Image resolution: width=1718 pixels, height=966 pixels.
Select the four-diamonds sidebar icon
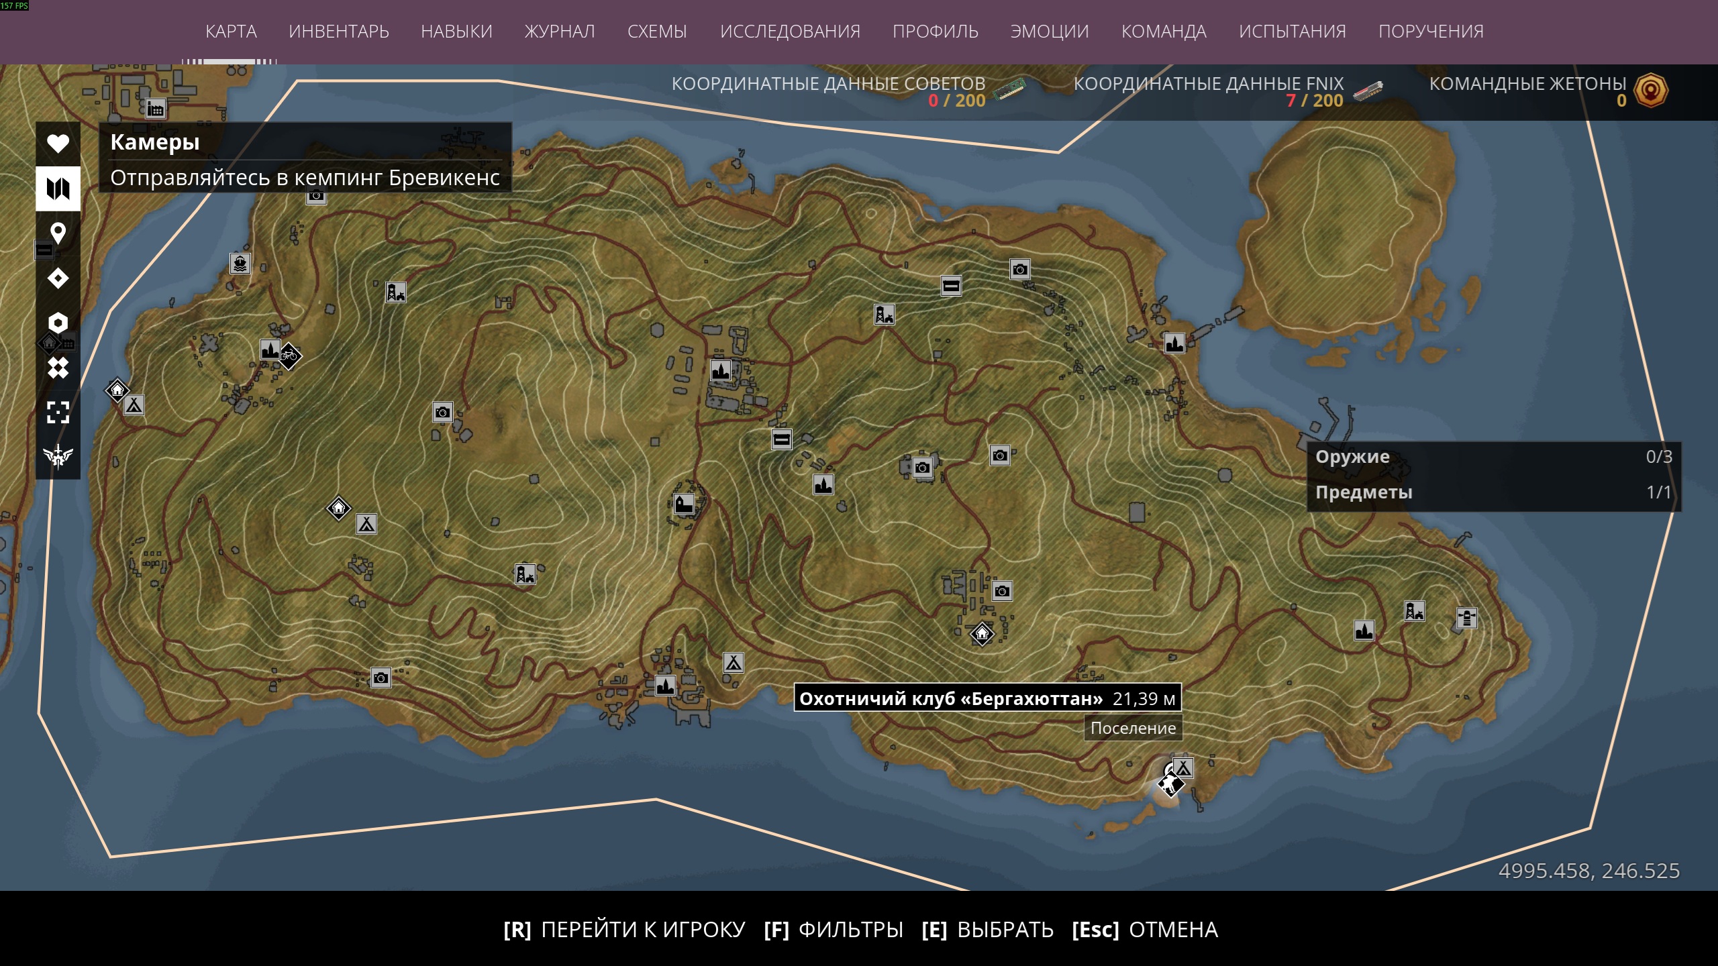[x=58, y=368]
